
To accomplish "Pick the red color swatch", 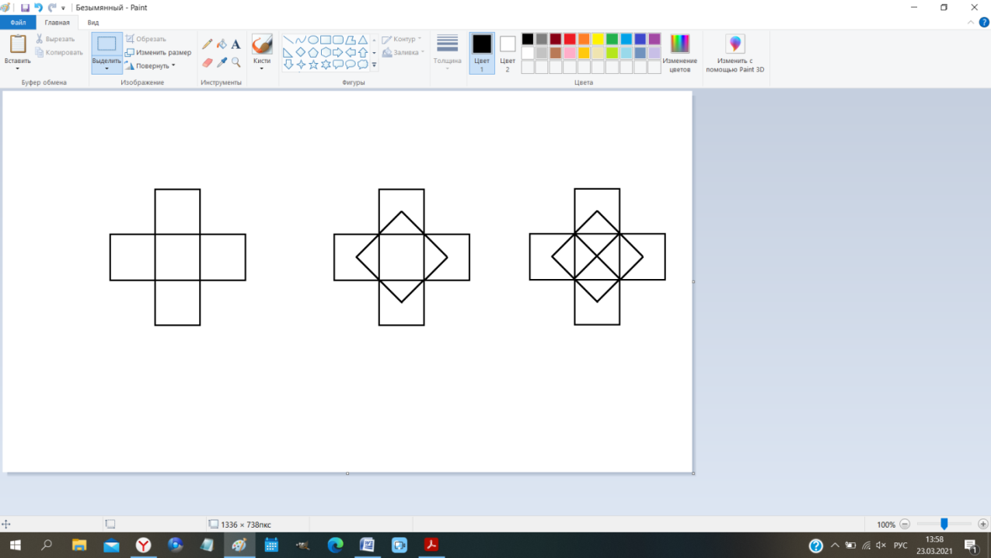I will (x=570, y=39).
